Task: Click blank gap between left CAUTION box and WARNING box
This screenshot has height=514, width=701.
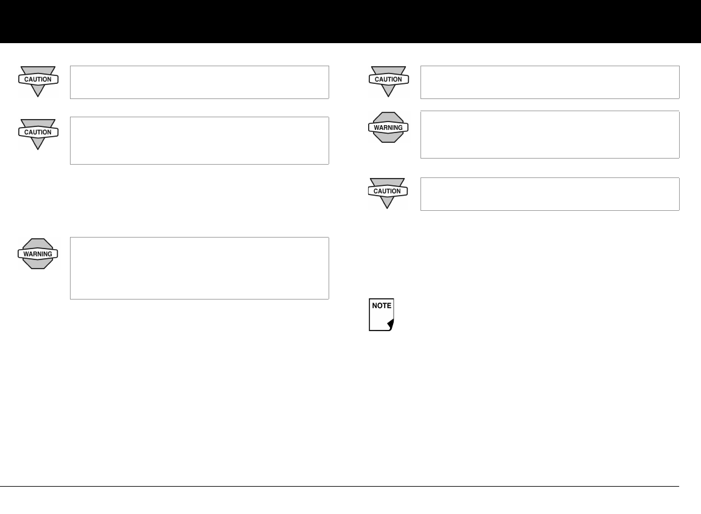Action: [200, 200]
